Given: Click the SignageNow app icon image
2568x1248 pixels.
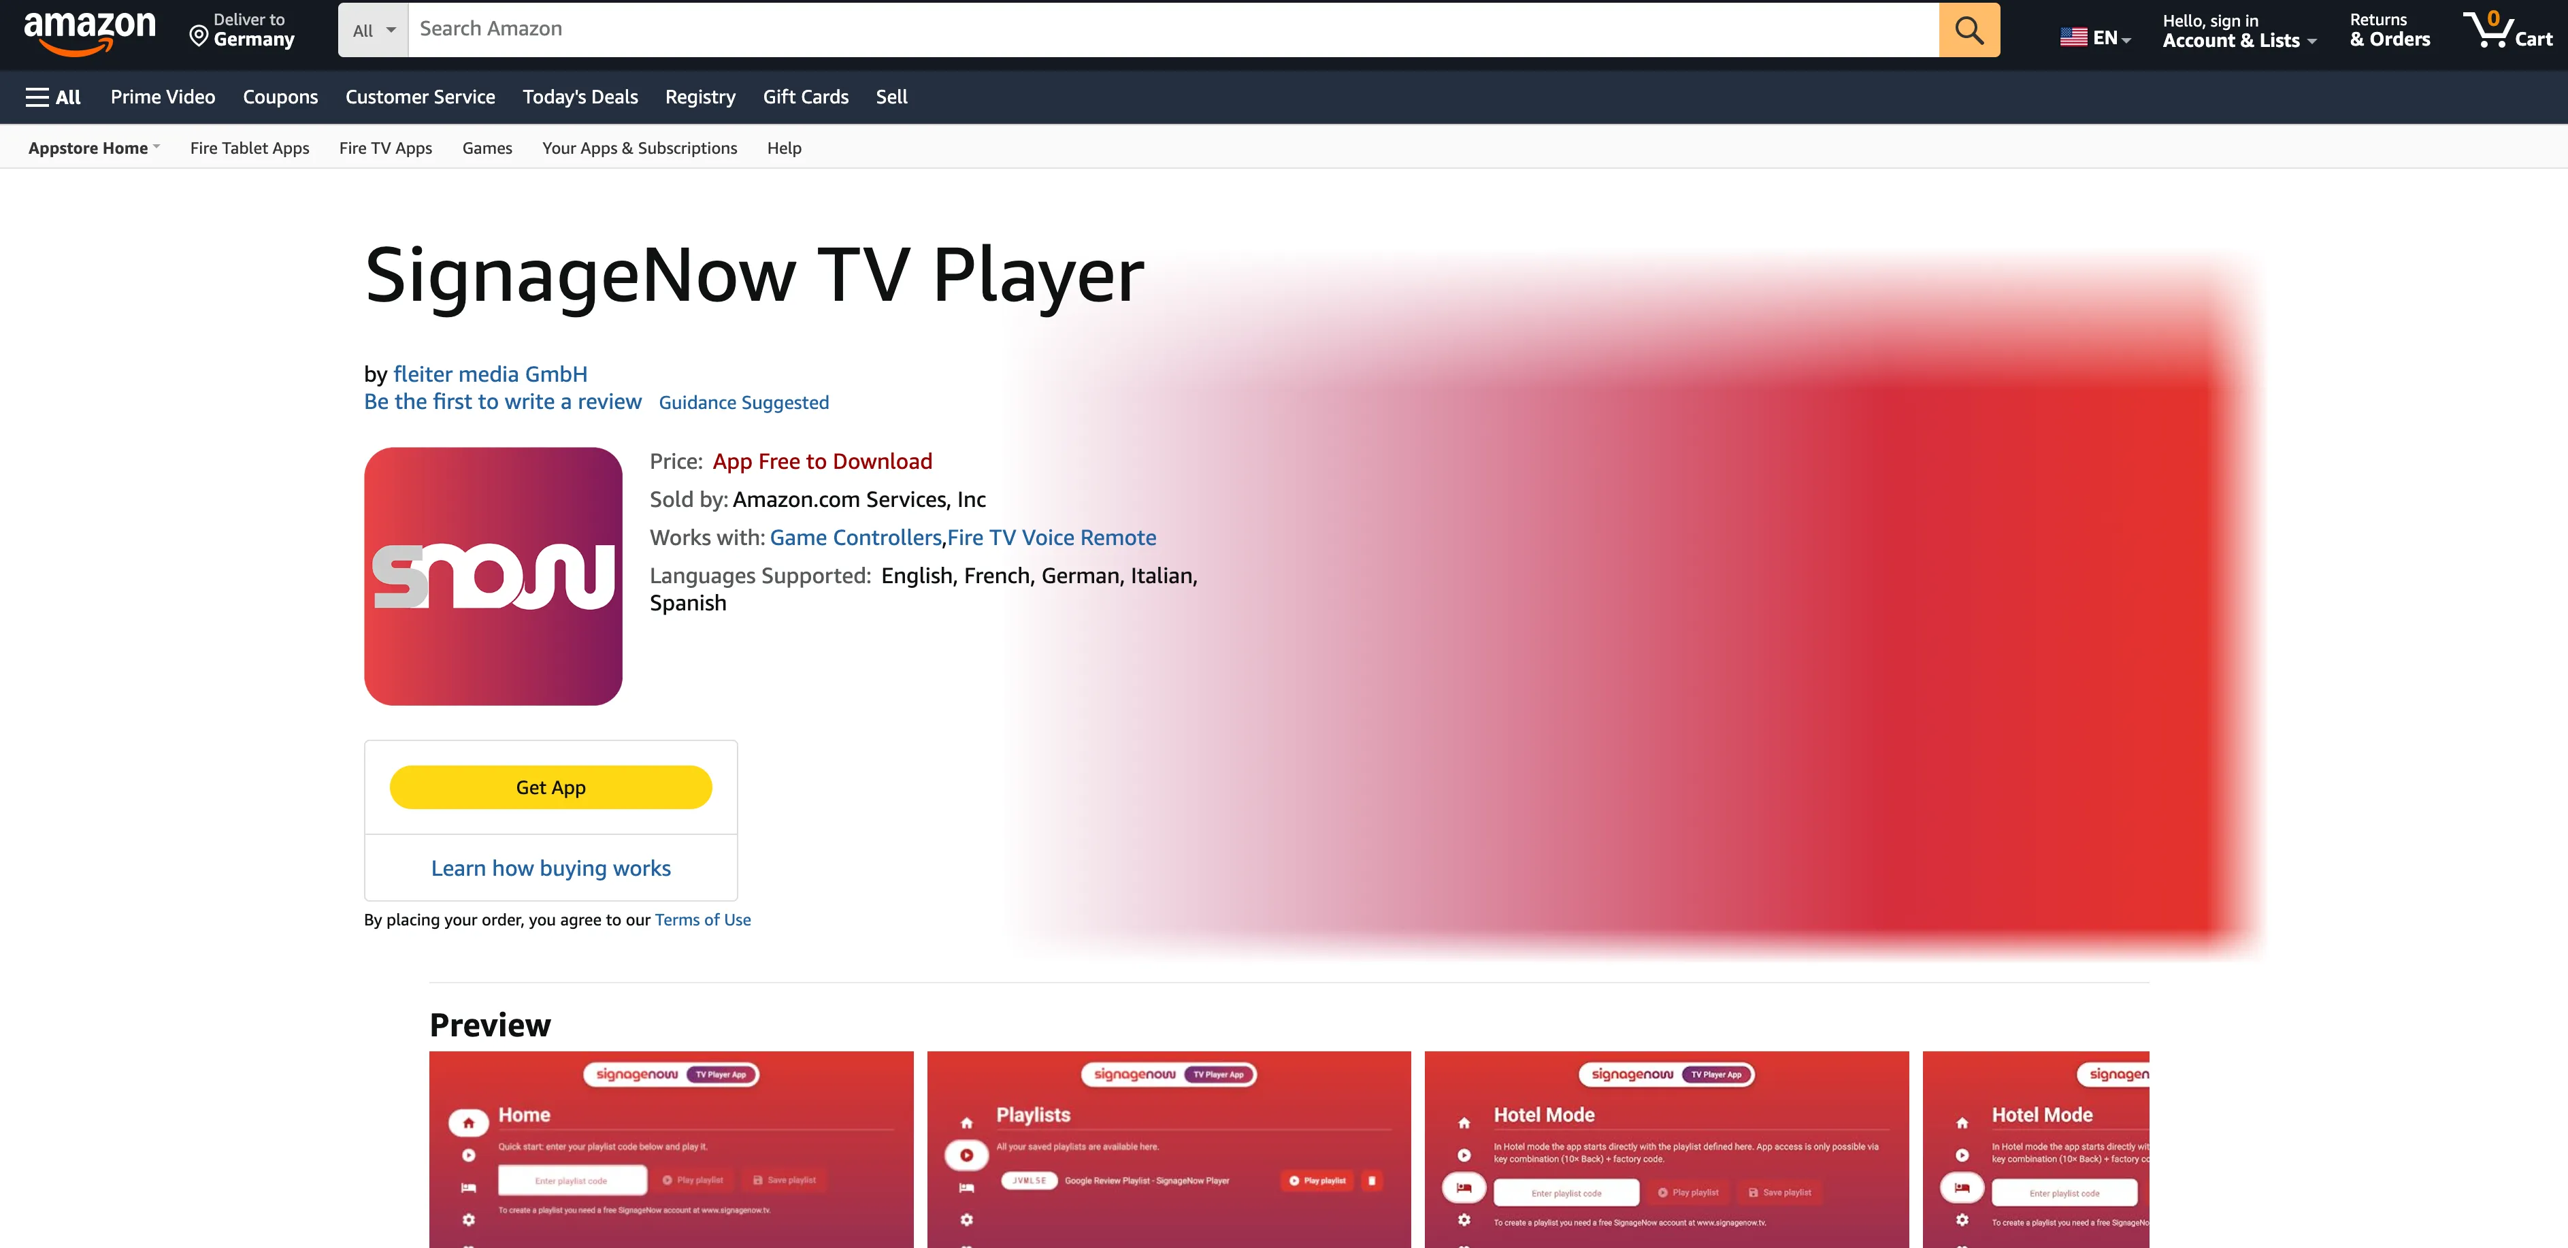Looking at the screenshot, I should [x=493, y=576].
